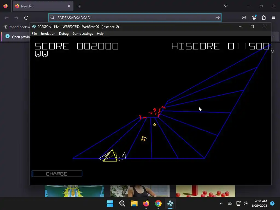Click the OneDrive cloud tray icon
The width and height of the screenshot is (280, 210).
tap(230, 203)
